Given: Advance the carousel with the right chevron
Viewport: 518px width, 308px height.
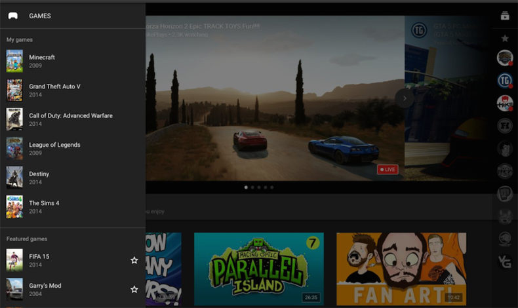Looking at the screenshot, I should (x=405, y=98).
